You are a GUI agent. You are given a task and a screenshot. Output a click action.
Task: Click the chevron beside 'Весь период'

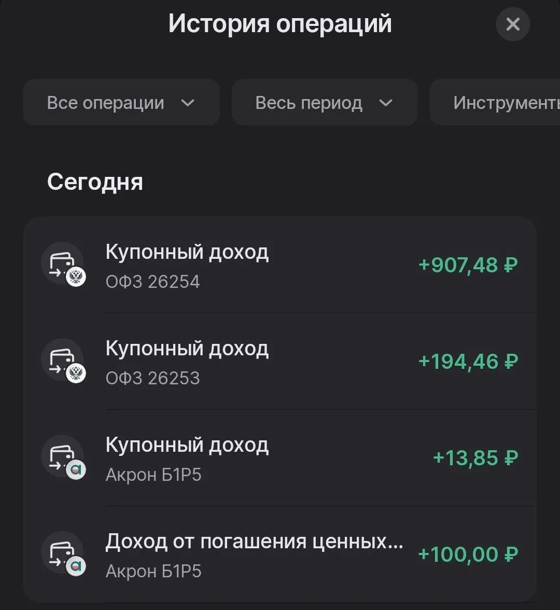(386, 103)
